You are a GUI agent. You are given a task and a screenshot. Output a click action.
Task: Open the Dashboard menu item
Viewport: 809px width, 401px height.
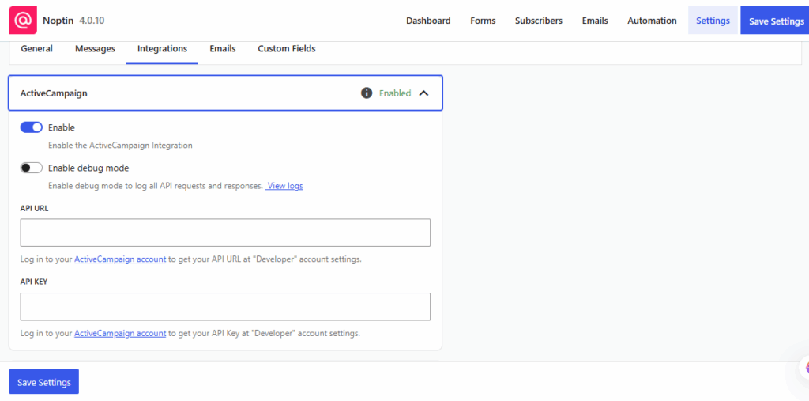click(428, 21)
